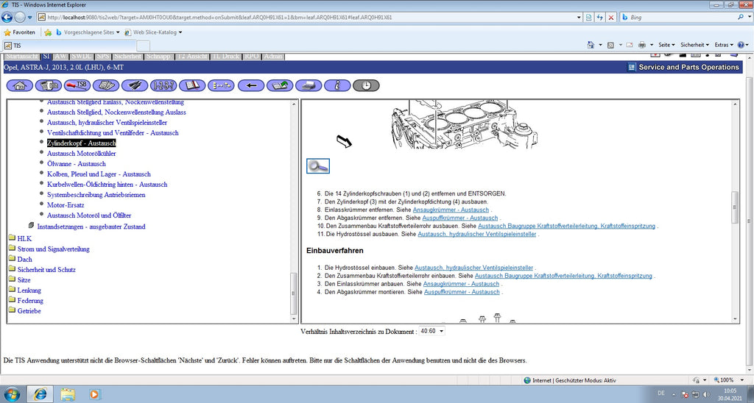Open the media player taskbar icon

pyautogui.click(x=95, y=394)
